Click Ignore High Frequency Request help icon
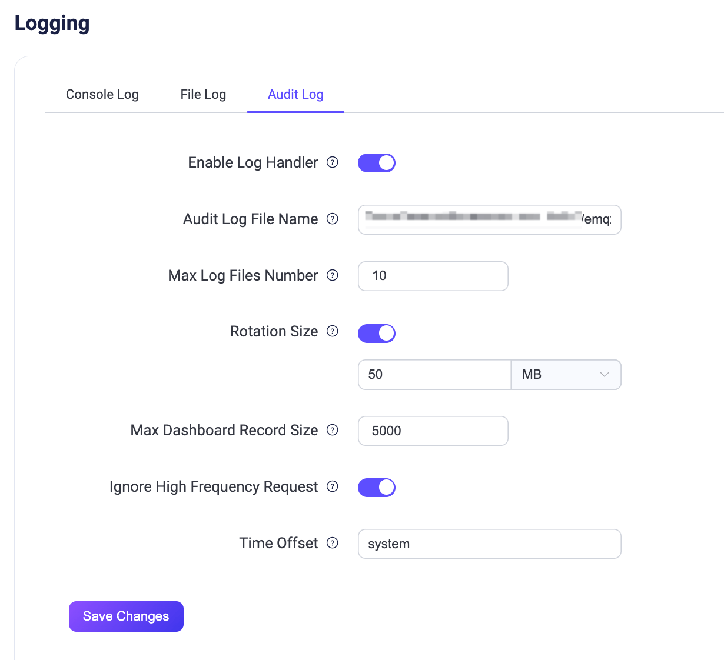Viewport: 724px width, 660px height. [333, 486]
